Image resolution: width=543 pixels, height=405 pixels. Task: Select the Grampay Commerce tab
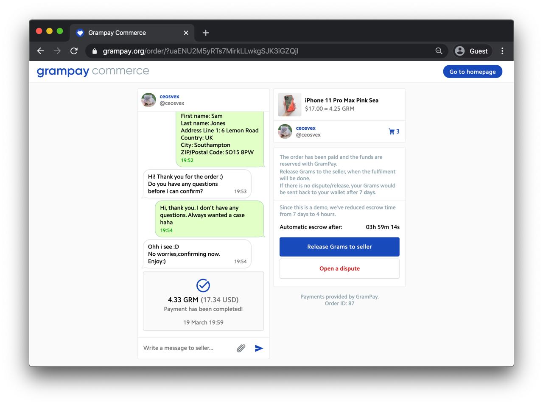132,33
